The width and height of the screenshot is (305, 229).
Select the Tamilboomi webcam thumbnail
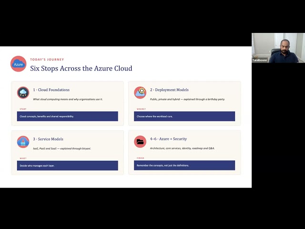[x=278, y=48]
